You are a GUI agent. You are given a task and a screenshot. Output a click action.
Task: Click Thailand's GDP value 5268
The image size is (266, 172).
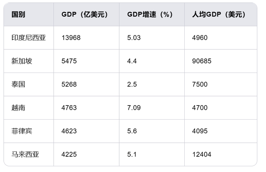69,84
